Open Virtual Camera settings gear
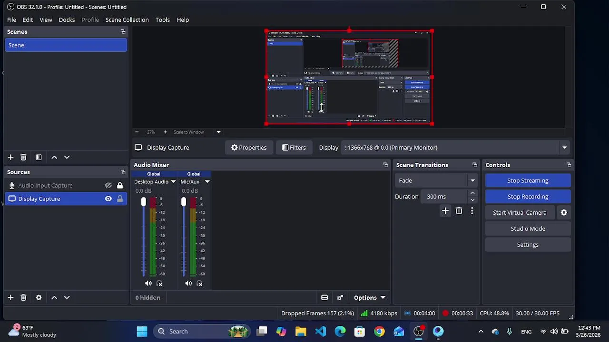 click(564, 213)
